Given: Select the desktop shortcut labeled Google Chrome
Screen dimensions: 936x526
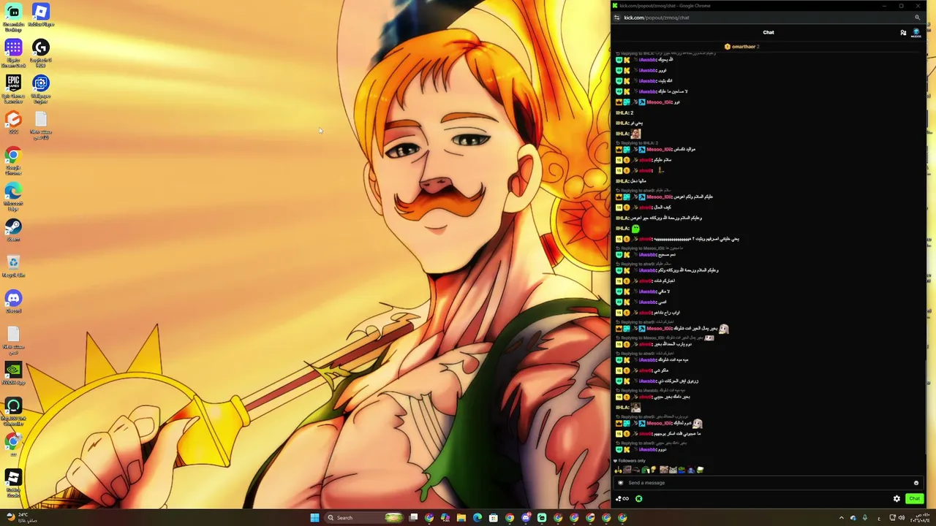Looking at the screenshot, I should [13, 161].
